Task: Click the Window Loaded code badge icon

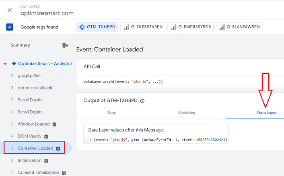Action: coord(54,124)
